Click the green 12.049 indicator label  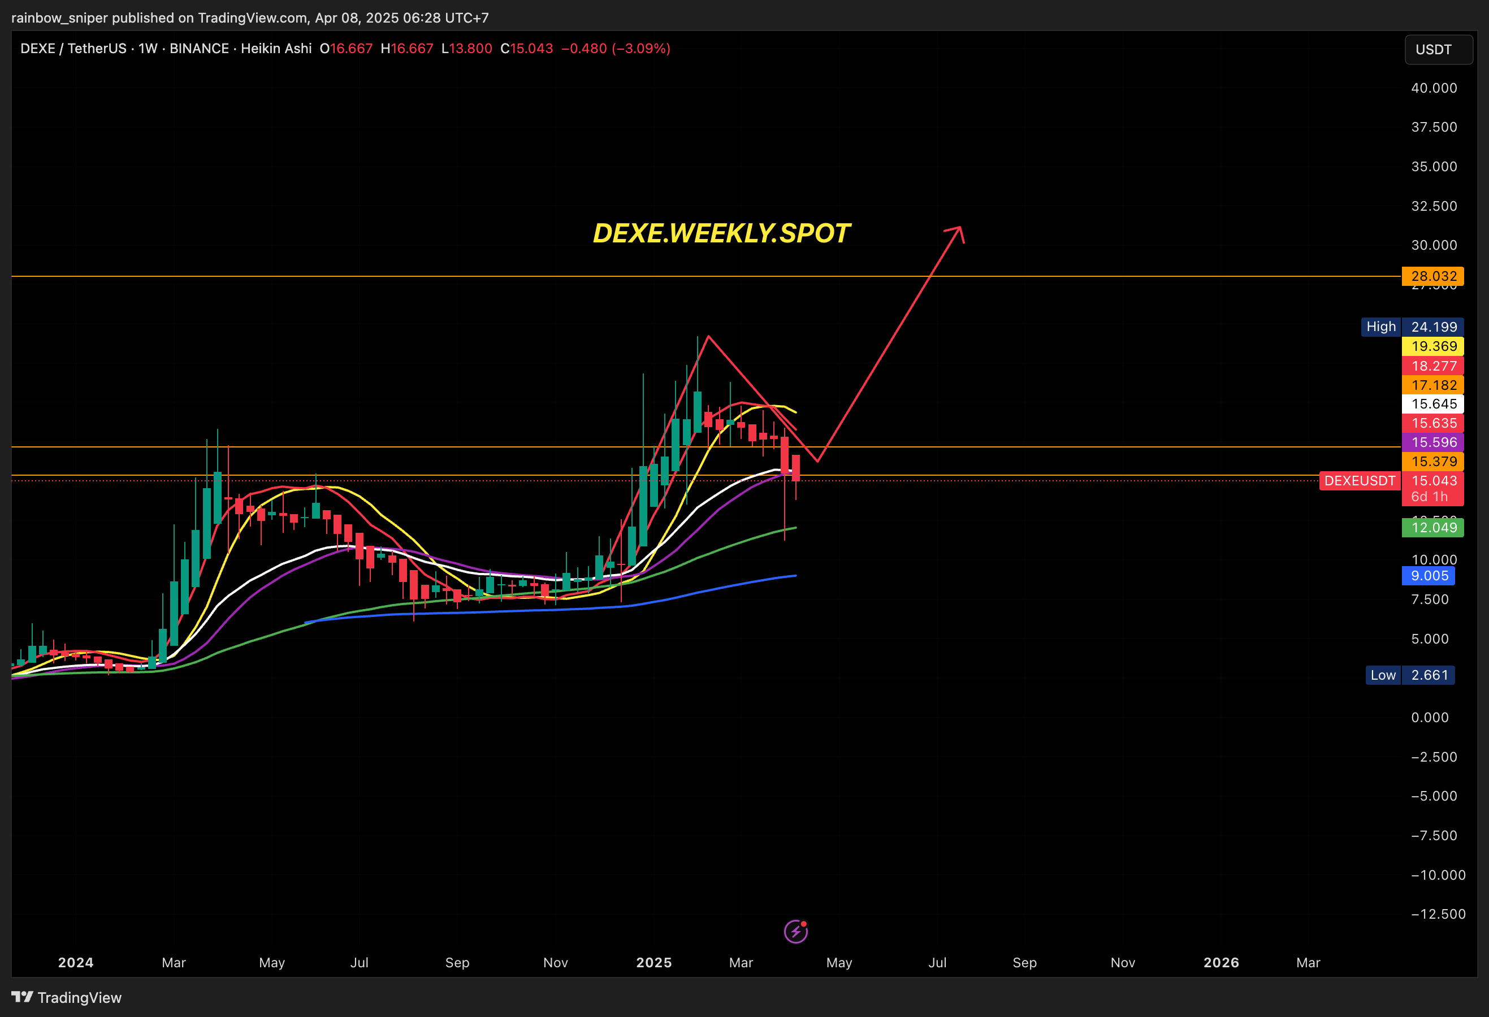(1432, 528)
